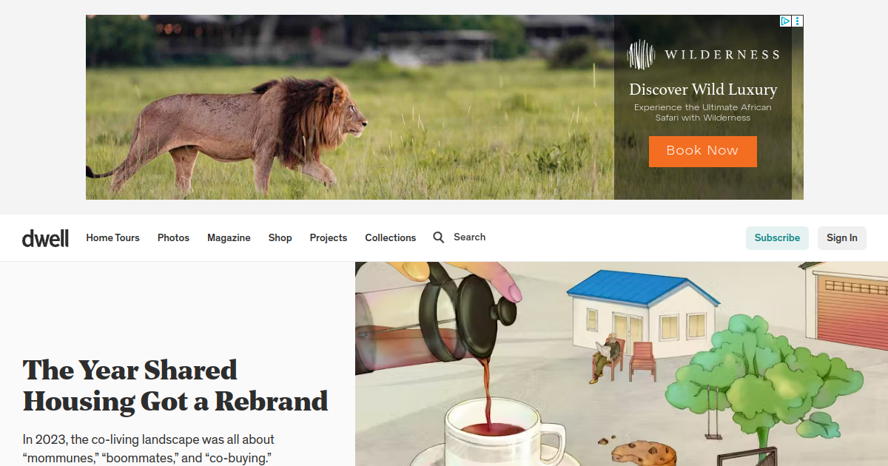Open the ad's three-dot options menu
The height and width of the screenshot is (466, 888).
[798, 21]
